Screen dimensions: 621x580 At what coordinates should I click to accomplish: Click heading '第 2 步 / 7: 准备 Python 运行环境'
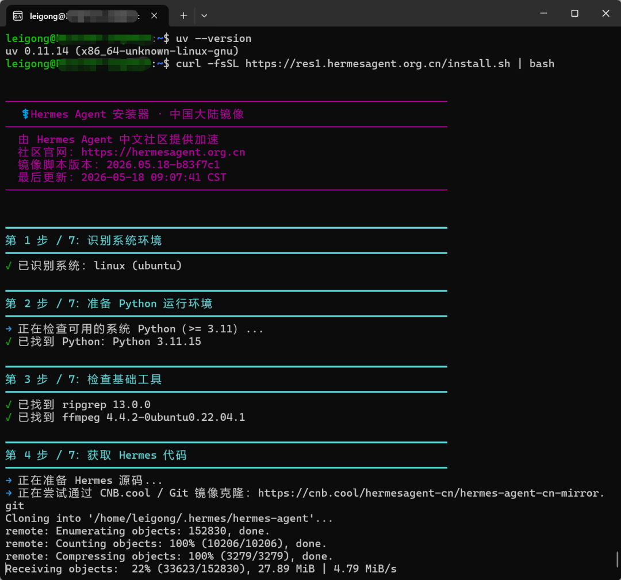pos(109,304)
